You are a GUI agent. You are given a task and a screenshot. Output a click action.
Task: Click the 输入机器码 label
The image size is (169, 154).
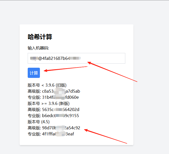pos(38,48)
